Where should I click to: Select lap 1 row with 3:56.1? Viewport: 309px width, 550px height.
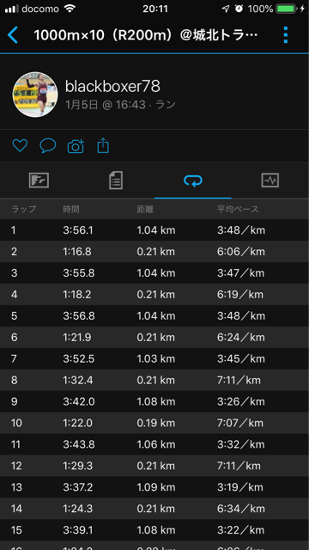[x=154, y=230]
